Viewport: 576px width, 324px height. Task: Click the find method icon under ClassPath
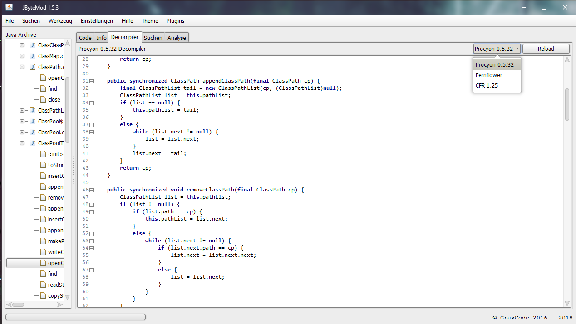[44, 88]
